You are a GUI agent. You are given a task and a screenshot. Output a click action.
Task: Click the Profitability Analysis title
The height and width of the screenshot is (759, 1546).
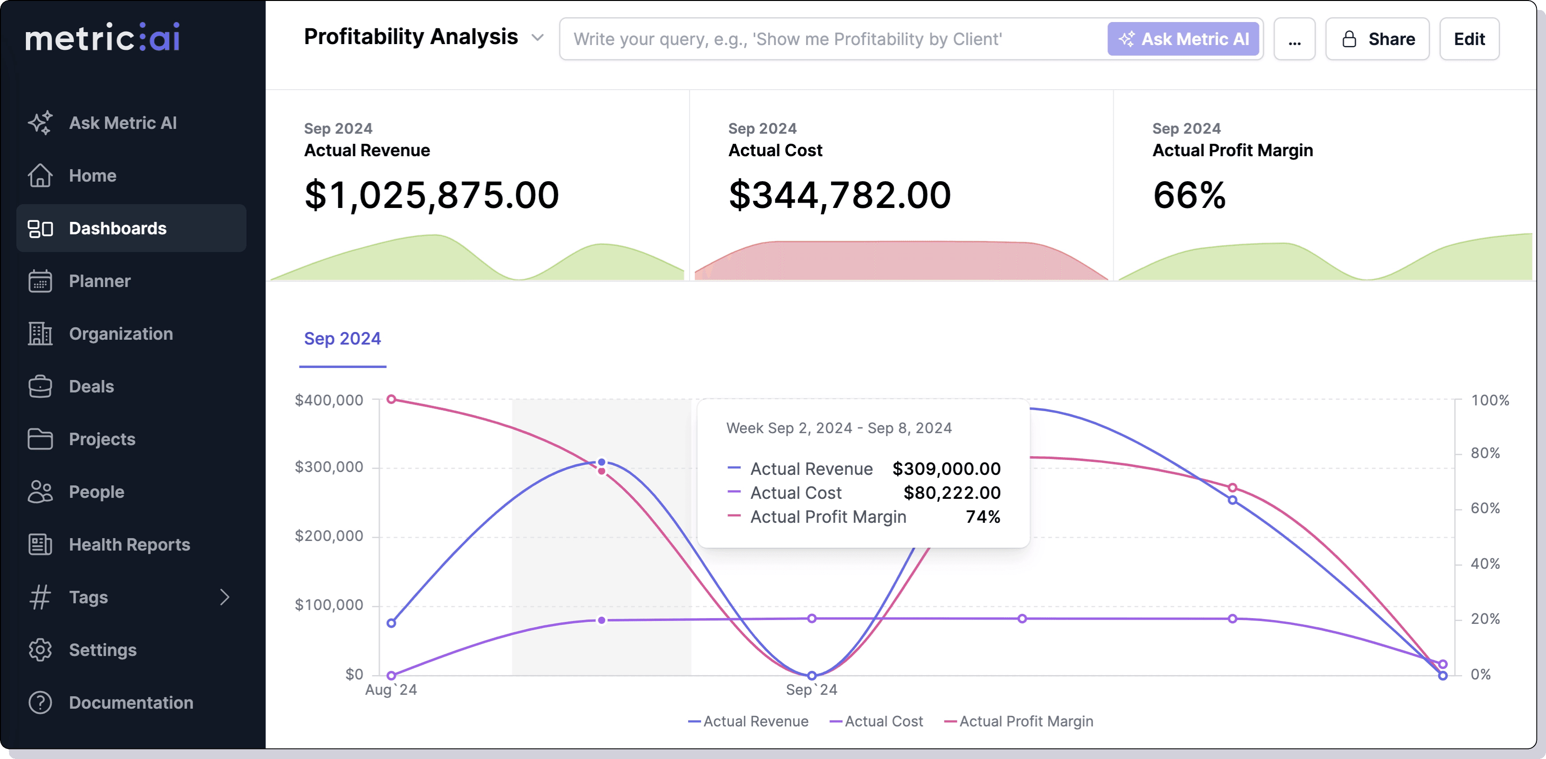click(x=411, y=36)
